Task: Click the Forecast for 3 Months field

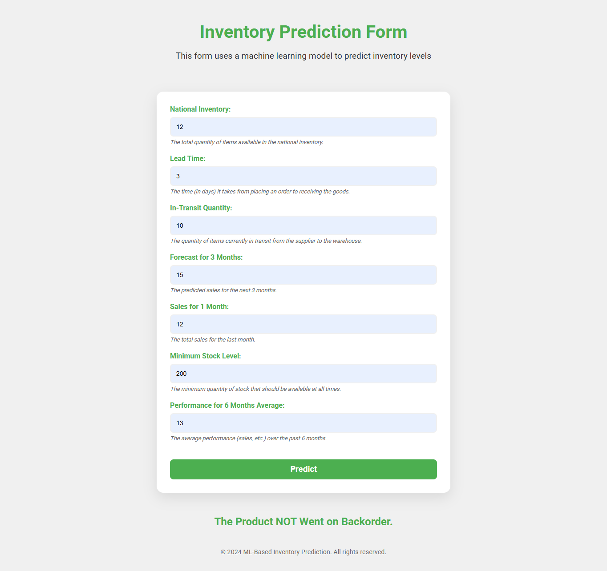Action: 303,275
